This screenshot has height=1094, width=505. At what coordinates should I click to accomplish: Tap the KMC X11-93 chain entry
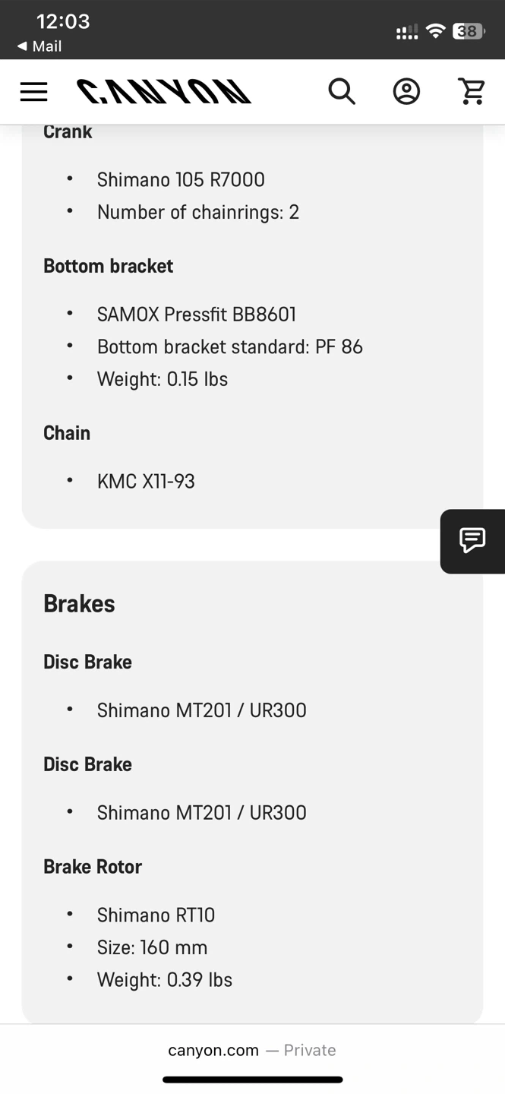pyautogui.click(x=146, y=482)
